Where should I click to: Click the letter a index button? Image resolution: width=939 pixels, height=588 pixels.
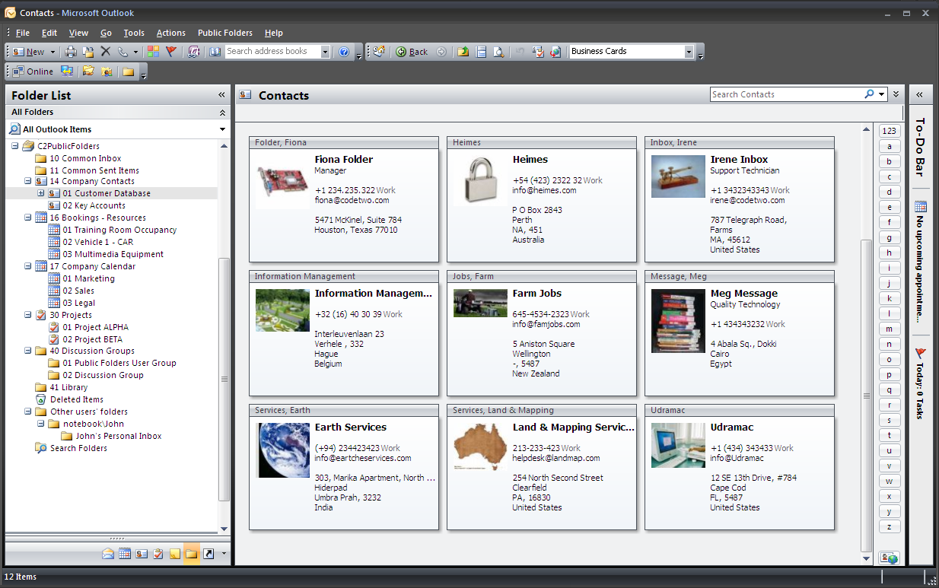click(889, 146)
